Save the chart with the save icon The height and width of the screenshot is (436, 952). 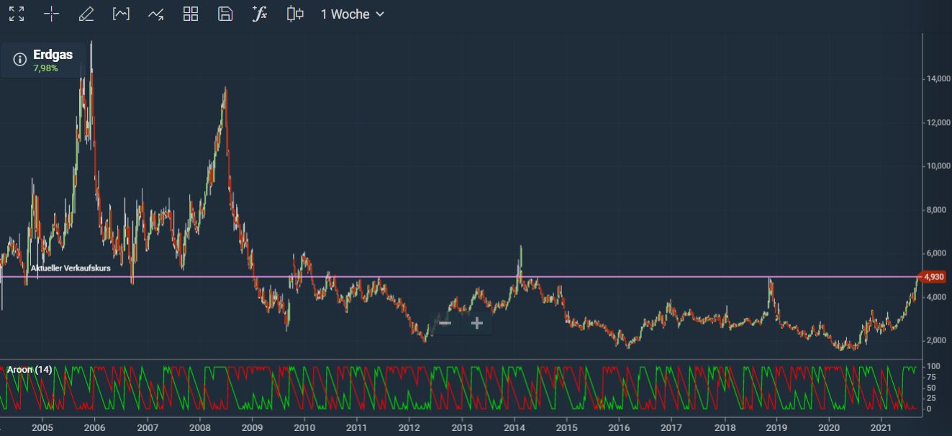(225, 14)
